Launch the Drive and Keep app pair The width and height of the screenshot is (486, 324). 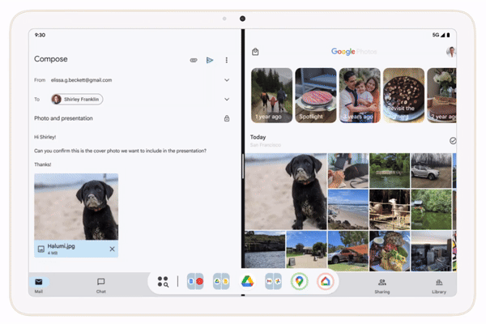click(221, 282)
